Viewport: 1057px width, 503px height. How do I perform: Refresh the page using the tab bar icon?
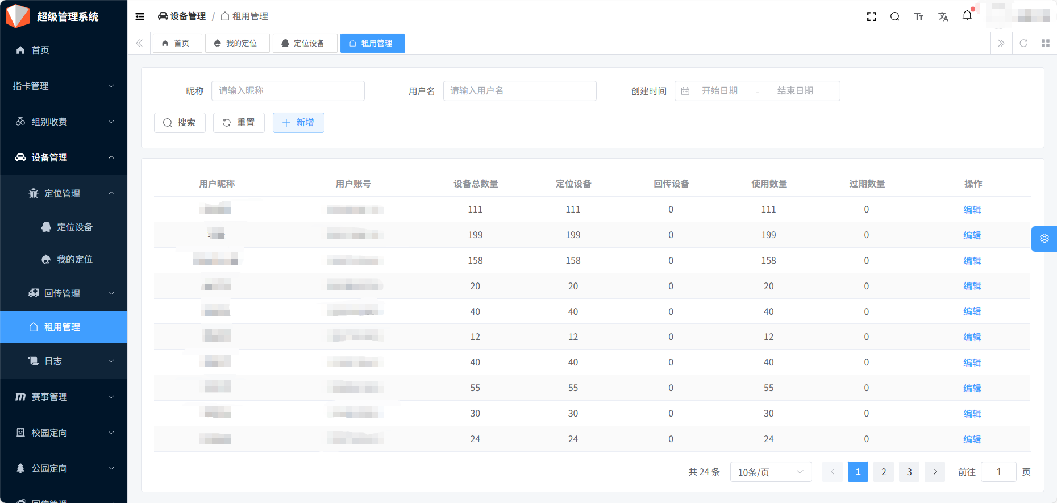1023,43
